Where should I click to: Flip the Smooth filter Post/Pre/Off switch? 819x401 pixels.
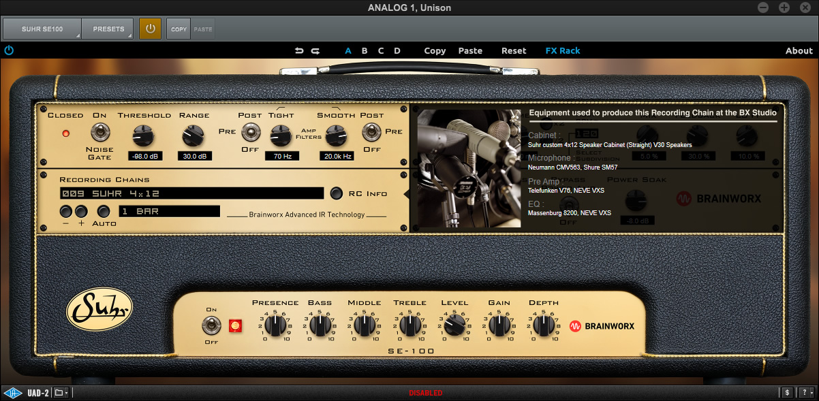click(371, 131)
